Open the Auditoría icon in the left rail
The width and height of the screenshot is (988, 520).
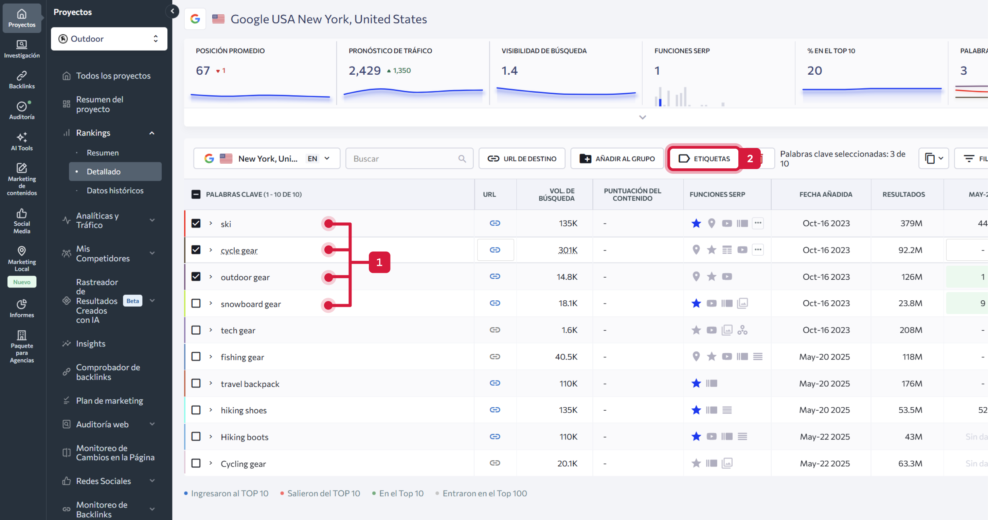coord(21,110)
